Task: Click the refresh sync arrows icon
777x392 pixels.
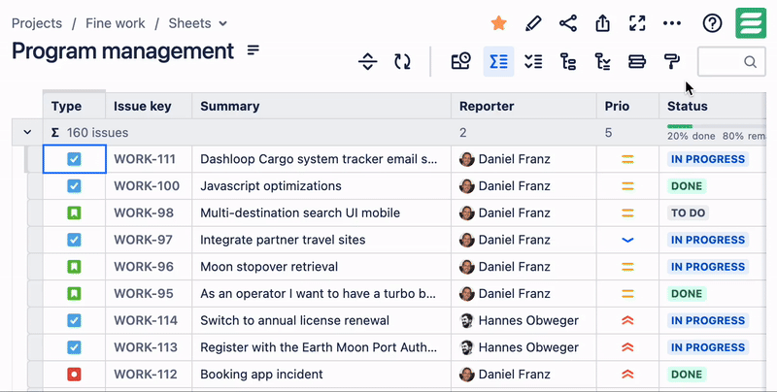Action: click(x=402, y=62)
